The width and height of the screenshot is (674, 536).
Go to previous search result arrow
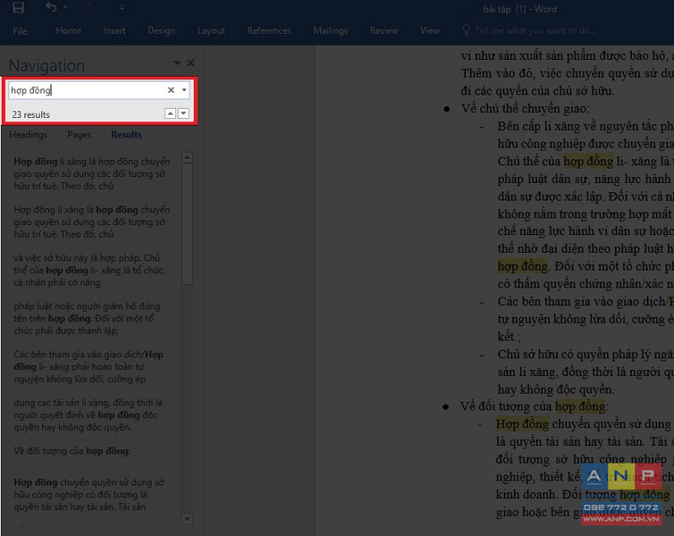pos(170,114)
